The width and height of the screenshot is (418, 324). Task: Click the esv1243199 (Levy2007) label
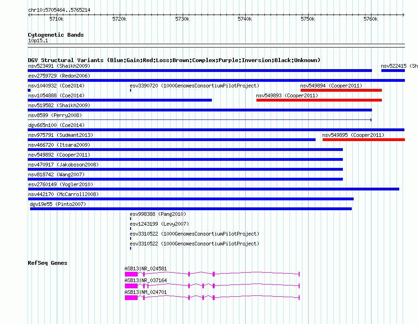[159, 224]
